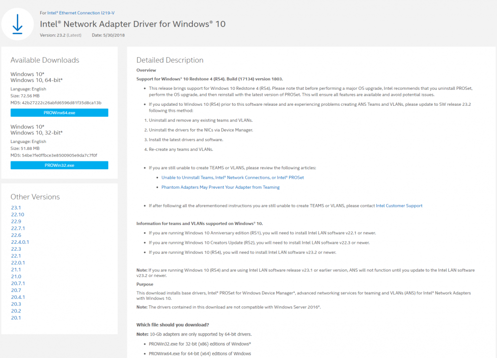497x358 pixels.
Task: Click the 64-bit MD5 checksum text
Action: 56,103
